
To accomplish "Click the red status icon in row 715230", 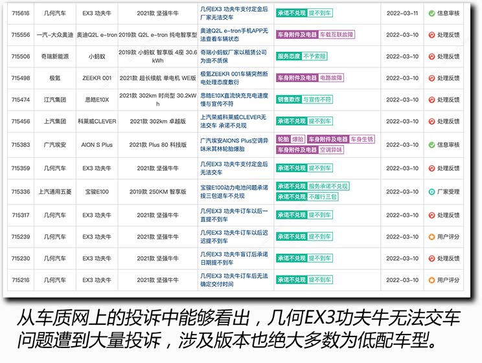I will [x=431, y=258].
